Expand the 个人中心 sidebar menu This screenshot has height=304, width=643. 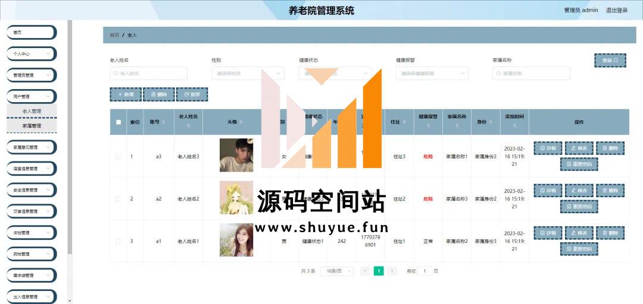pyautogui.click(x=32, y=53)
